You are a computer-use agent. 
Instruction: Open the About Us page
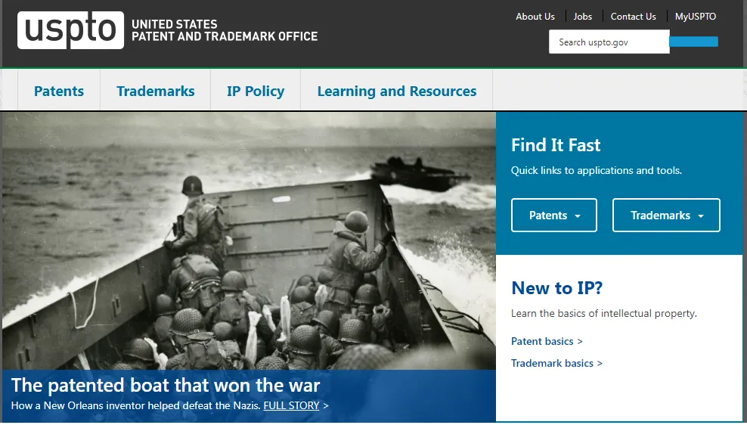535,16
